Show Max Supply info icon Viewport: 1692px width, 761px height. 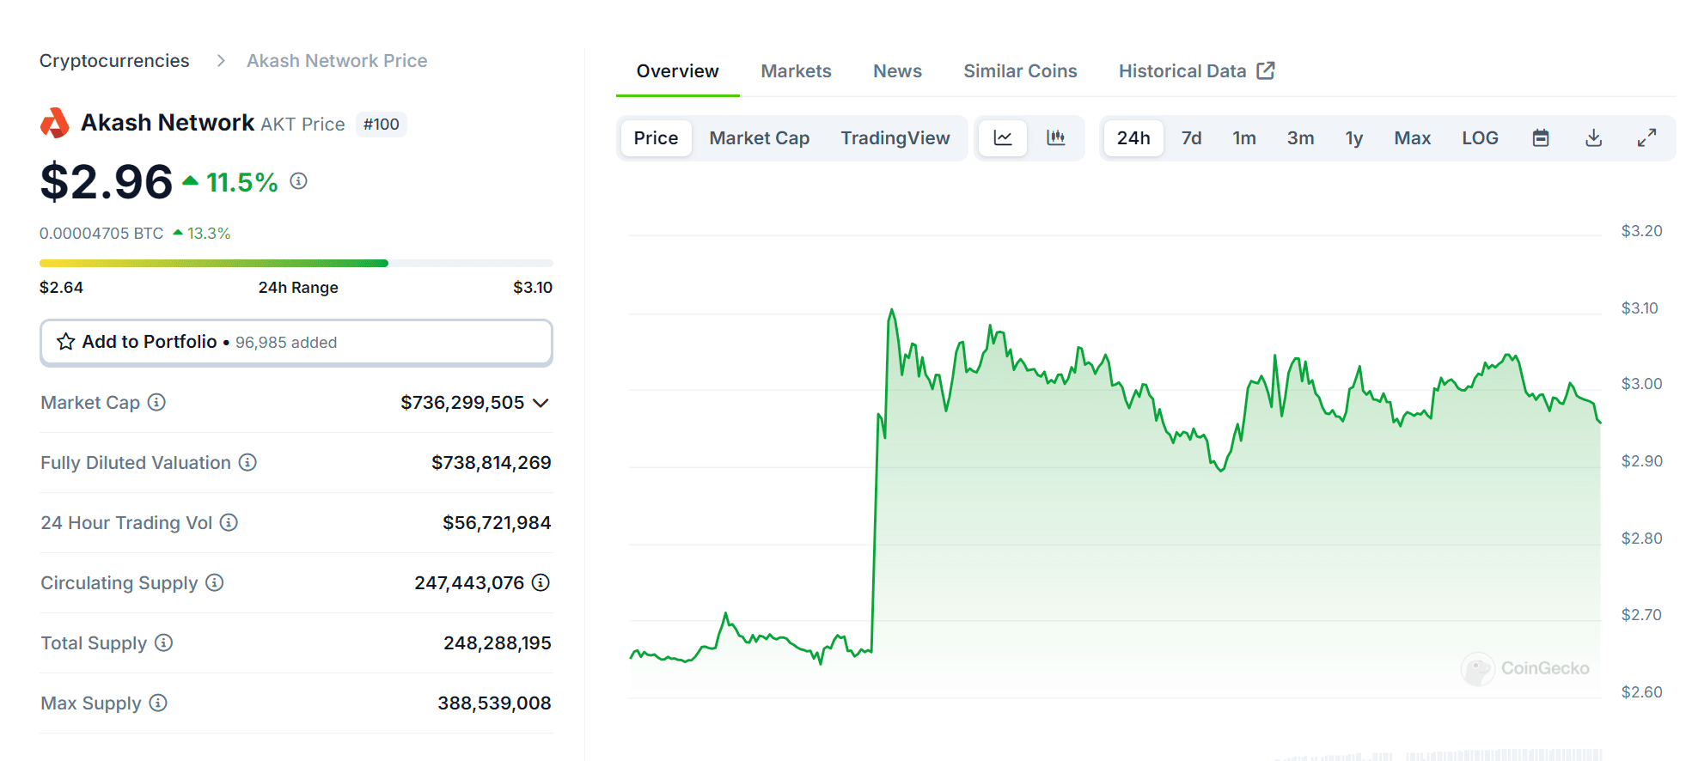point(158,703)
